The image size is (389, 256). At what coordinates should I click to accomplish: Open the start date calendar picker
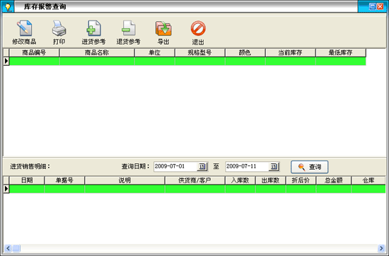(202, 166)
